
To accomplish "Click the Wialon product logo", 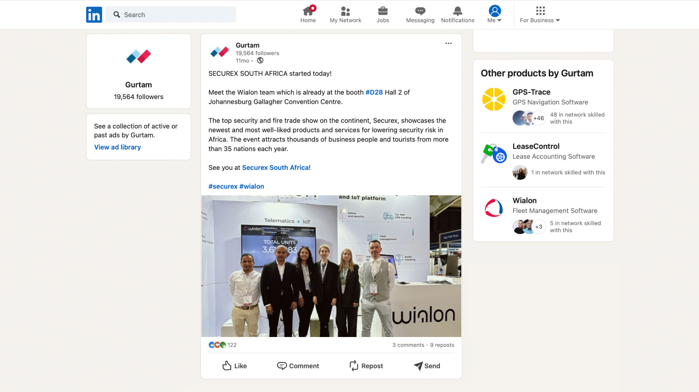I will tap(494, 208).
